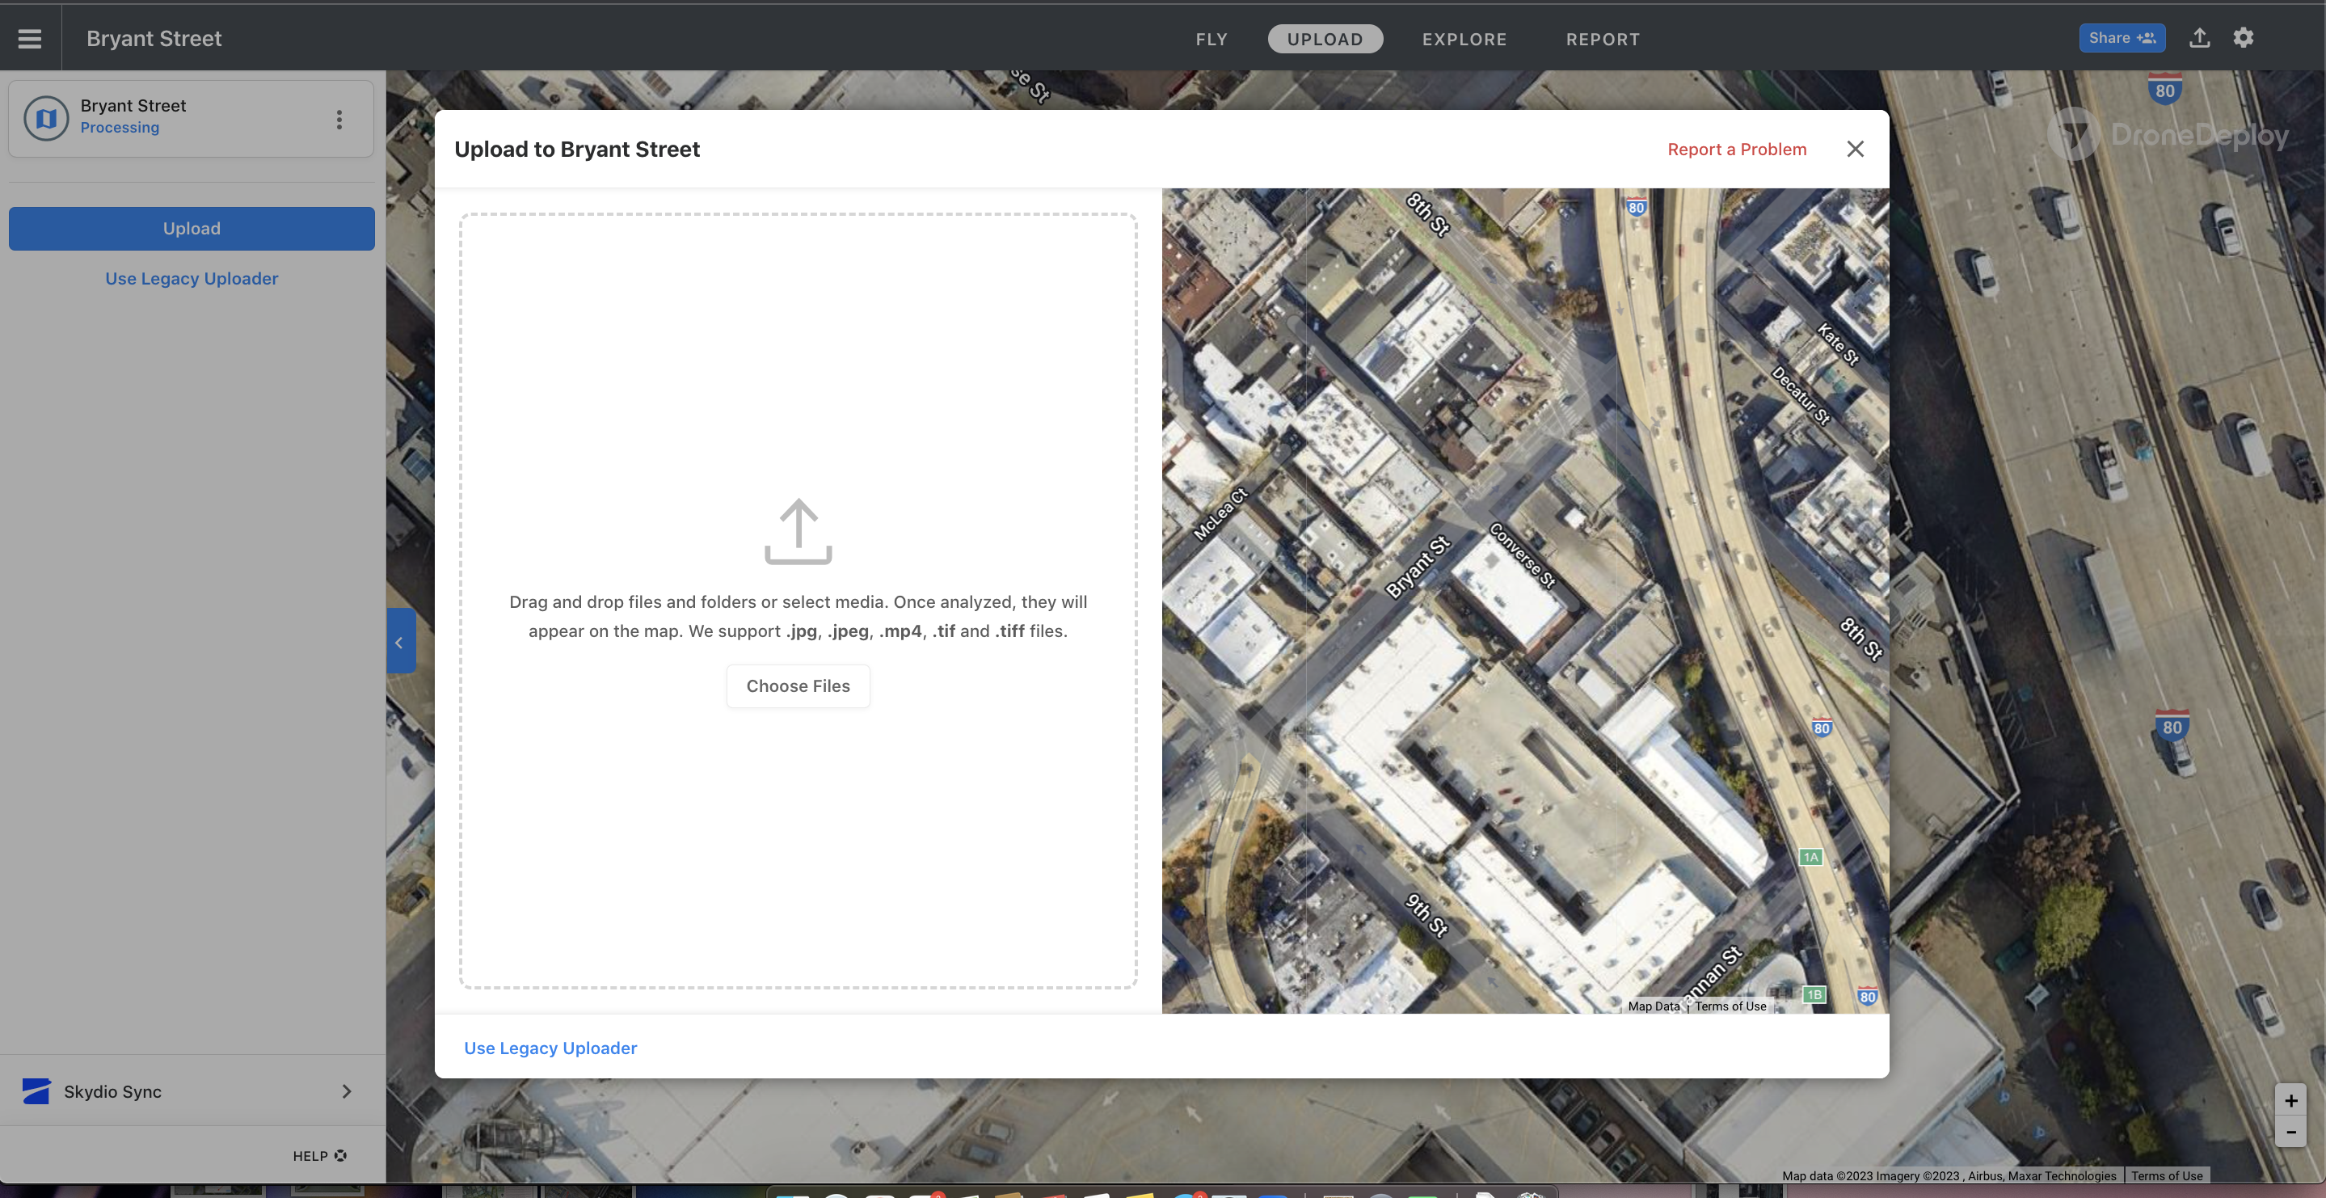This screenshot has height=1198, width=2326.
Task: Open sidebar Use Legacy Uploader link
Action: point(192,278)
